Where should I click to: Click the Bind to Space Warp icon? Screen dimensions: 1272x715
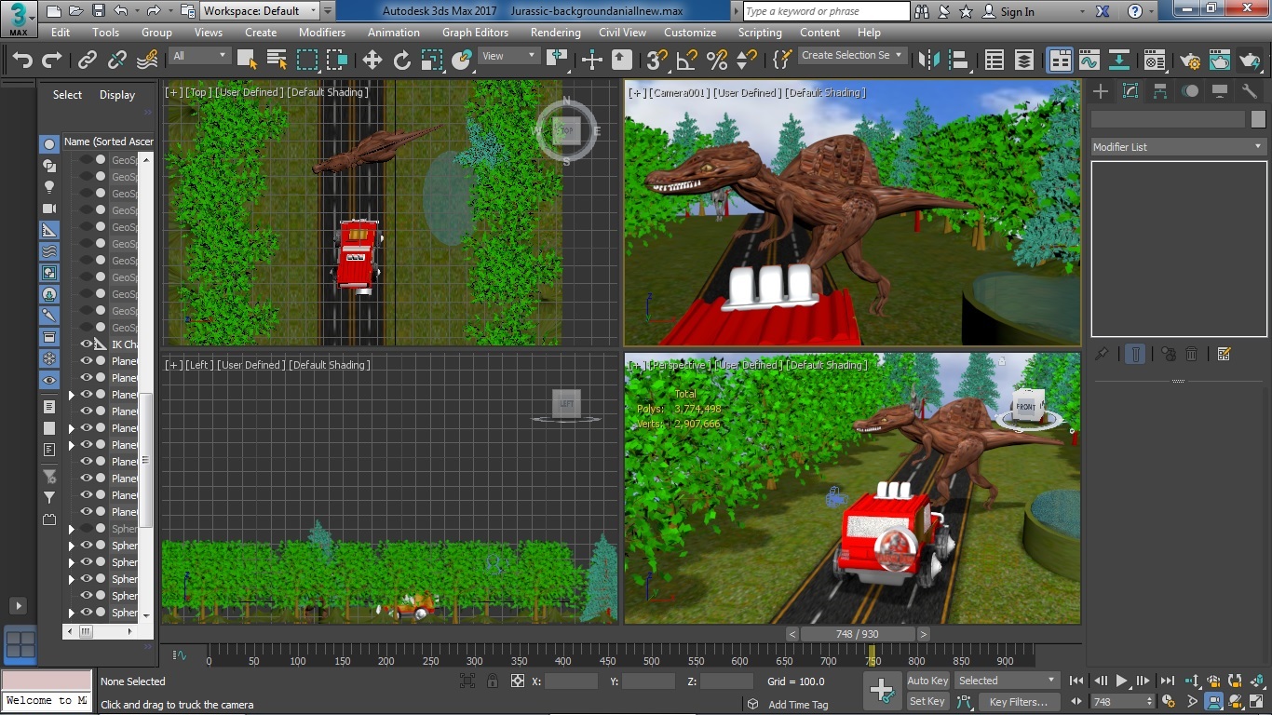(x=147, y=61)
